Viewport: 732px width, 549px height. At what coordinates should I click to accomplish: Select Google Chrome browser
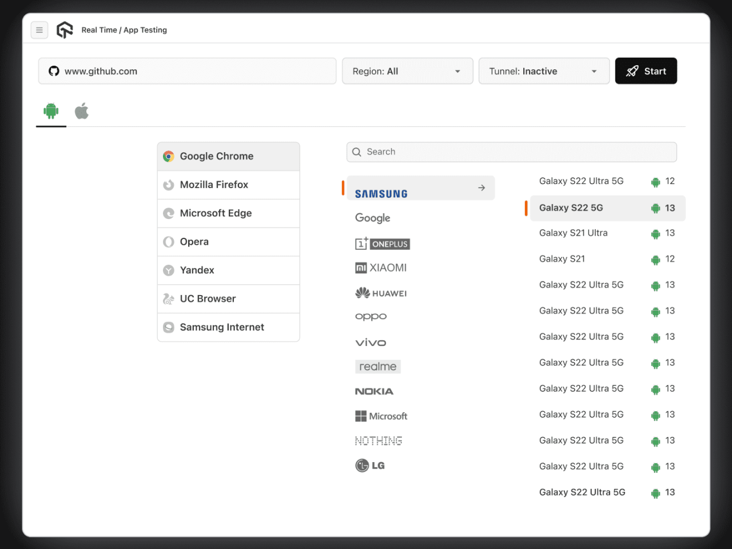pos(228,156)
